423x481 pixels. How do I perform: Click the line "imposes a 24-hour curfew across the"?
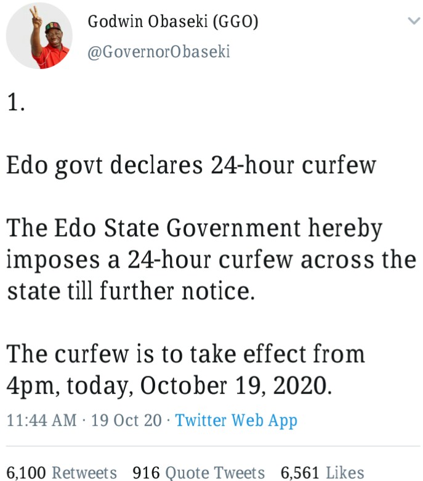(211, 260)
